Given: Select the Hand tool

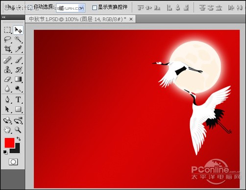Looking at the screenshot, I should [7, 130].
